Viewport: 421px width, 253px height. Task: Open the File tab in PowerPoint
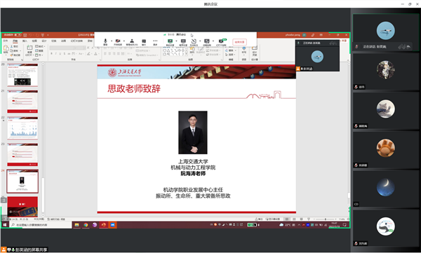(6, 41)
